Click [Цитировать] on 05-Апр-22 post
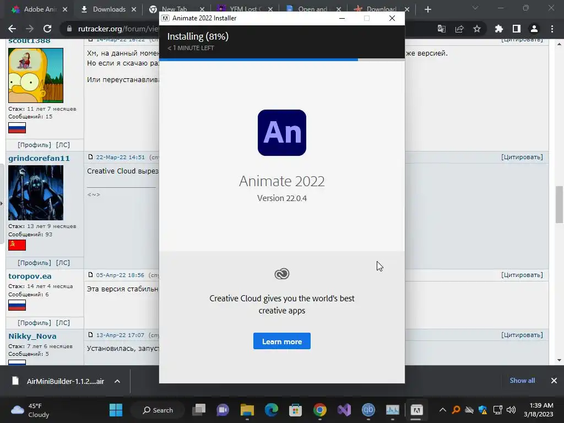Viewport: 564px width, 423px height. (522, 275)
